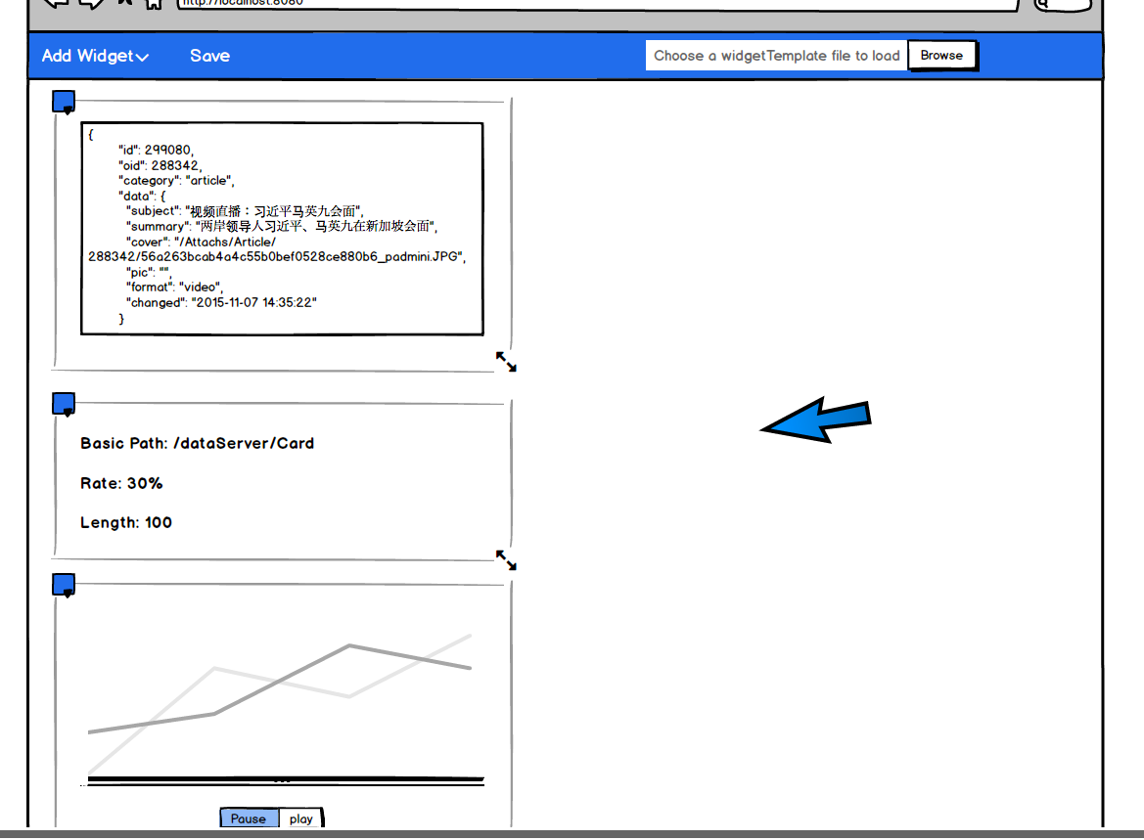Click the Rate: 30% label
Viewport: 1144px width, 840px height.
(121, 483)
